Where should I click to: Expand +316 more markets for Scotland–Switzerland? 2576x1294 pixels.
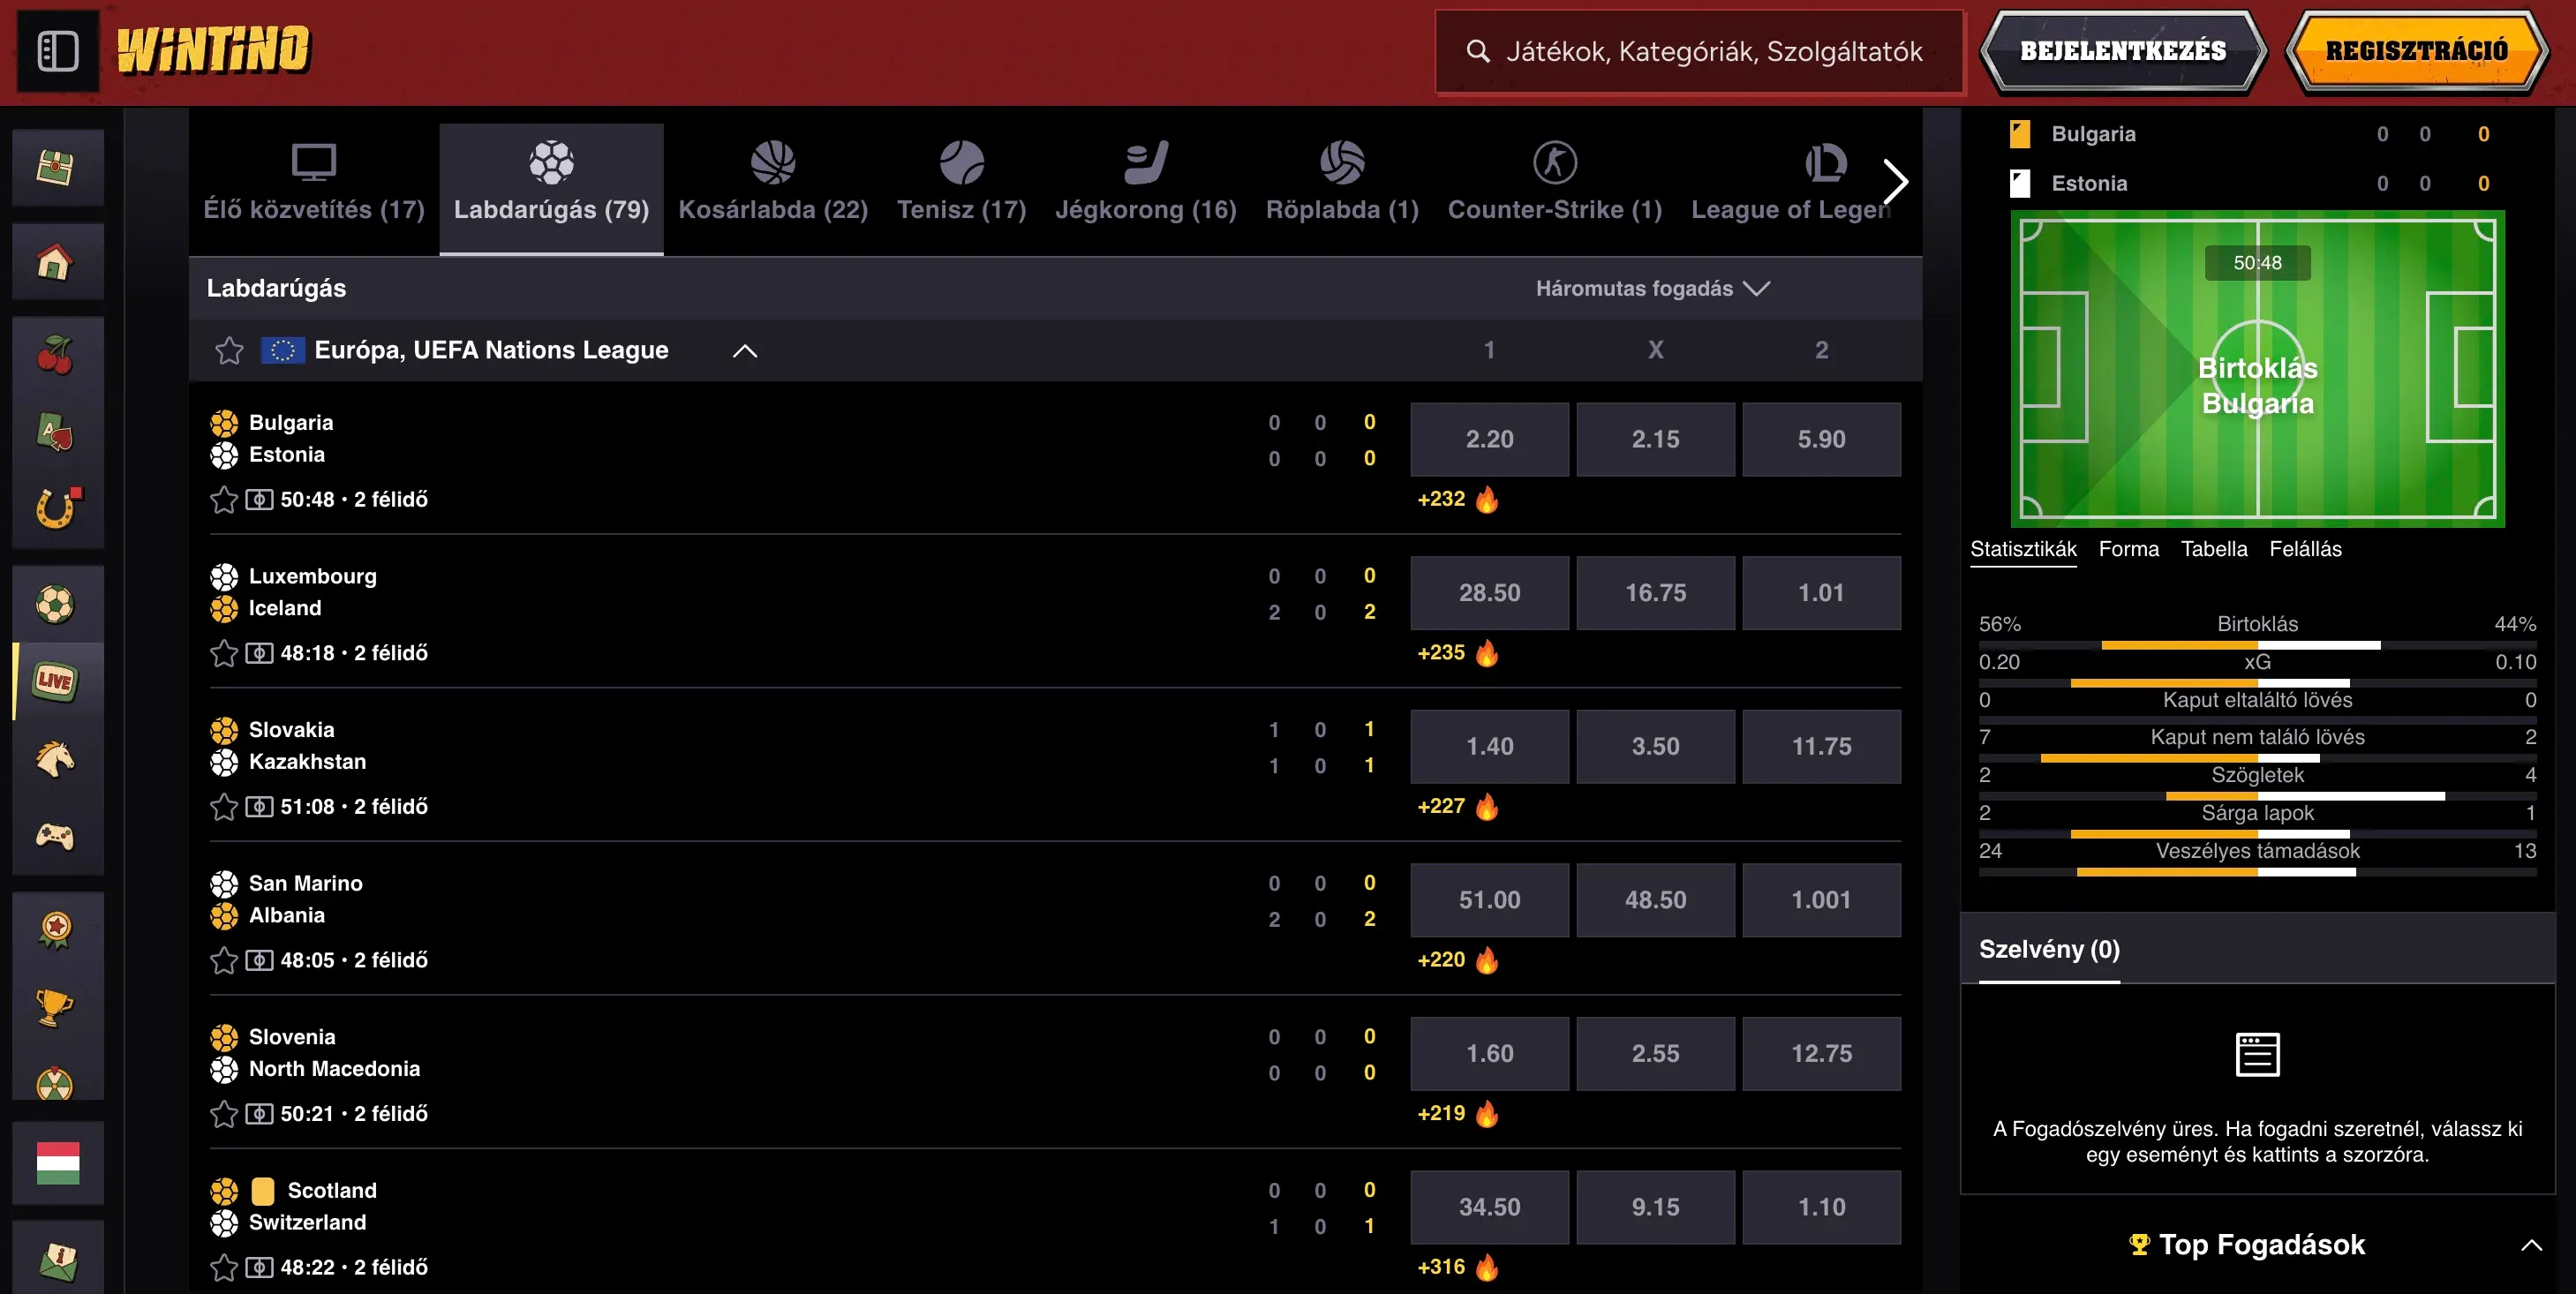(x=1457, y=1267)
